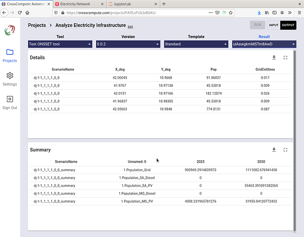Click the Sign Out icon
This screenshot has height=237, width=304.
click(9, 99)
